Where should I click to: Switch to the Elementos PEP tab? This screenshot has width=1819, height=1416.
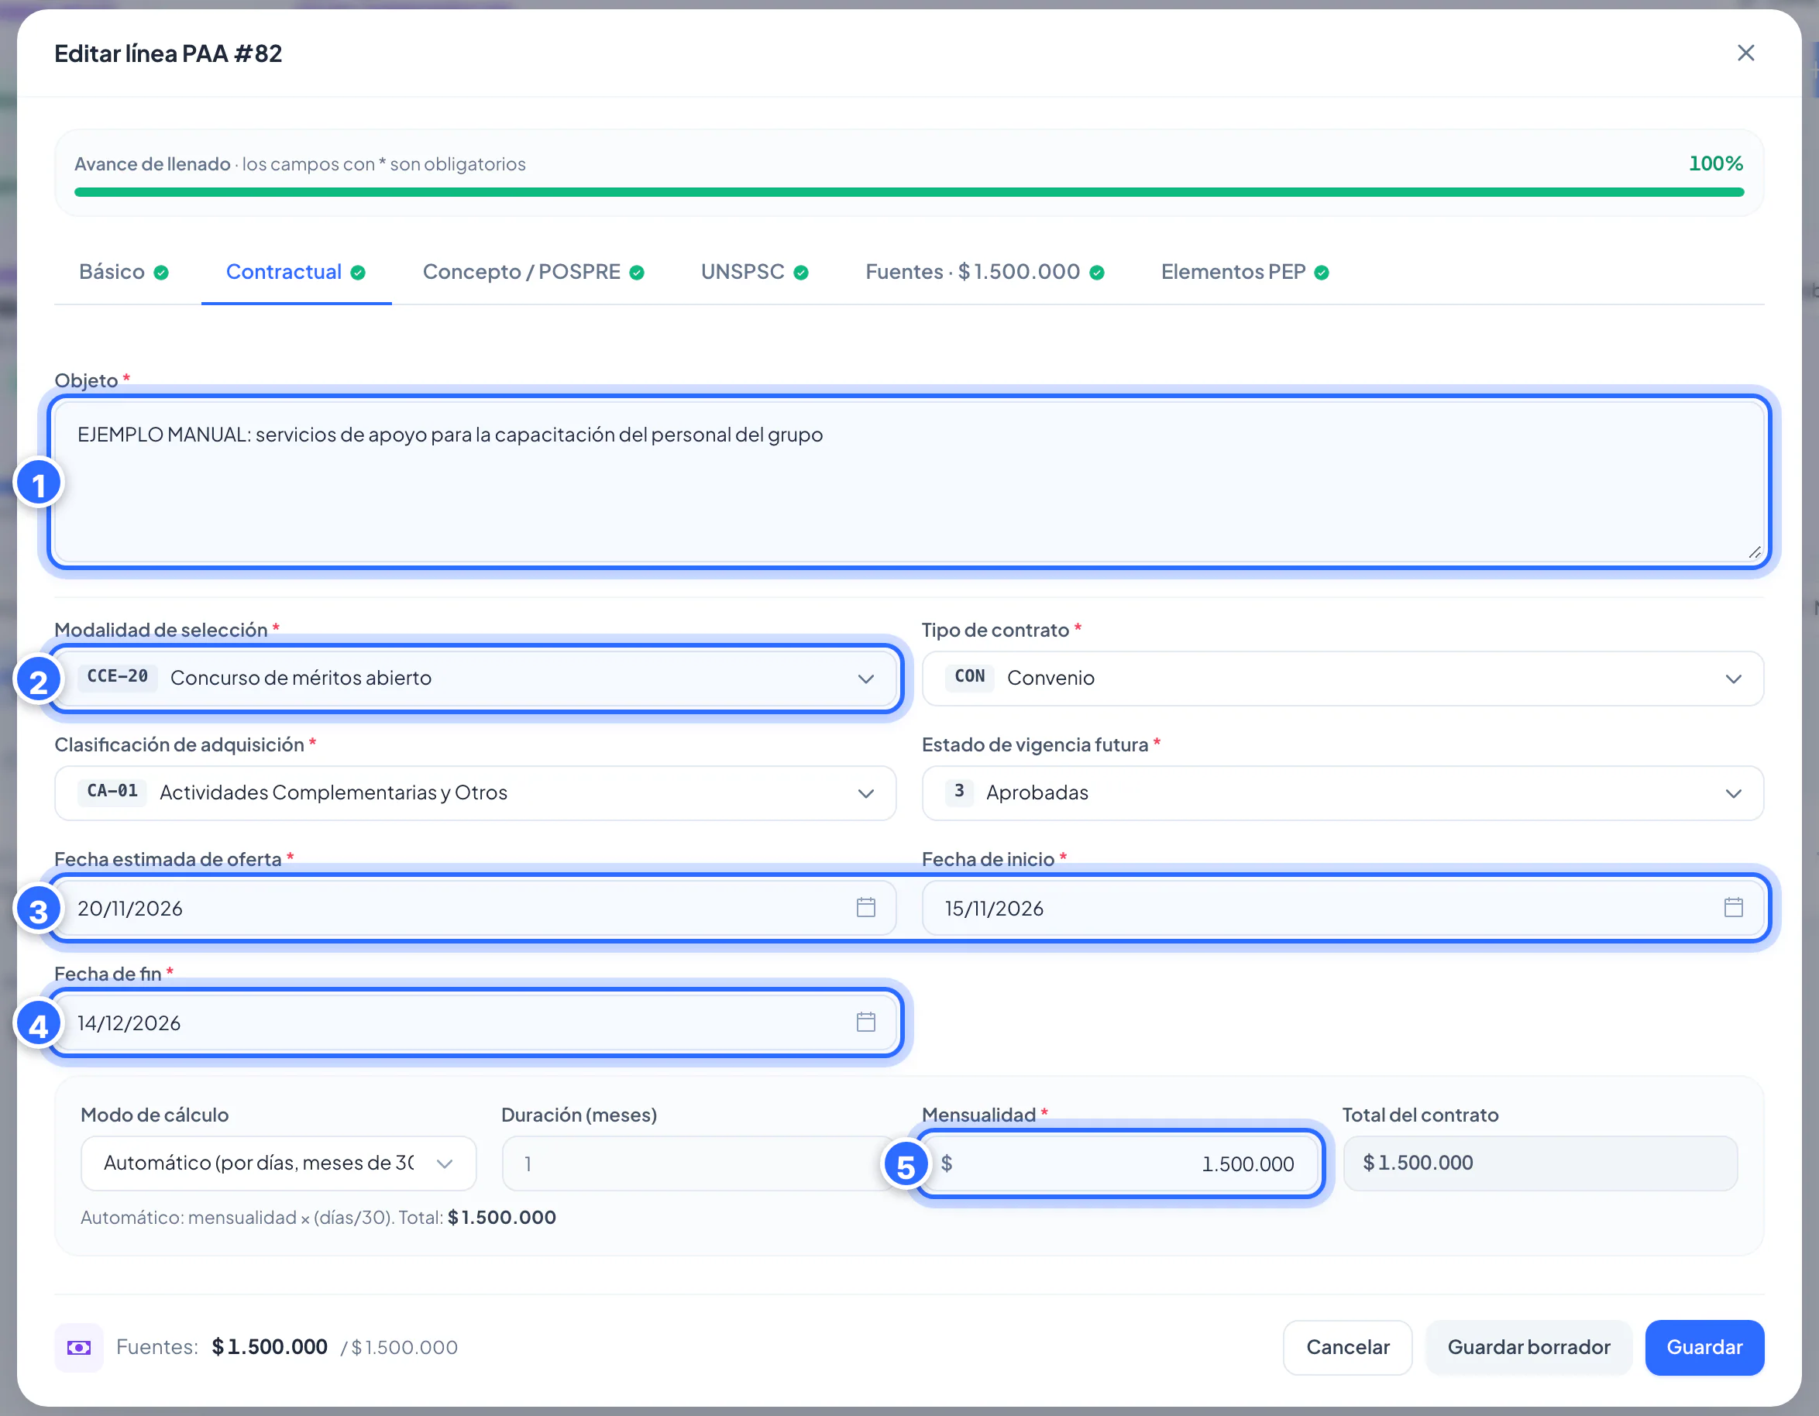[x=1245, y=273]
